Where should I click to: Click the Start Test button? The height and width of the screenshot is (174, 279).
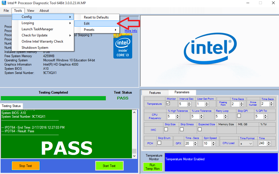[x=109, y=166]
